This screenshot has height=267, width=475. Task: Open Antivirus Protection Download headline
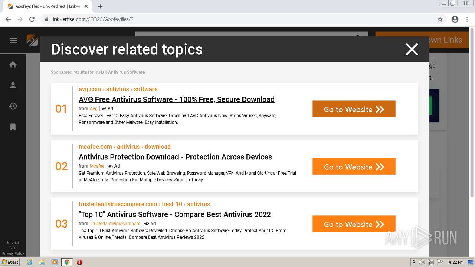pos(175,157)
